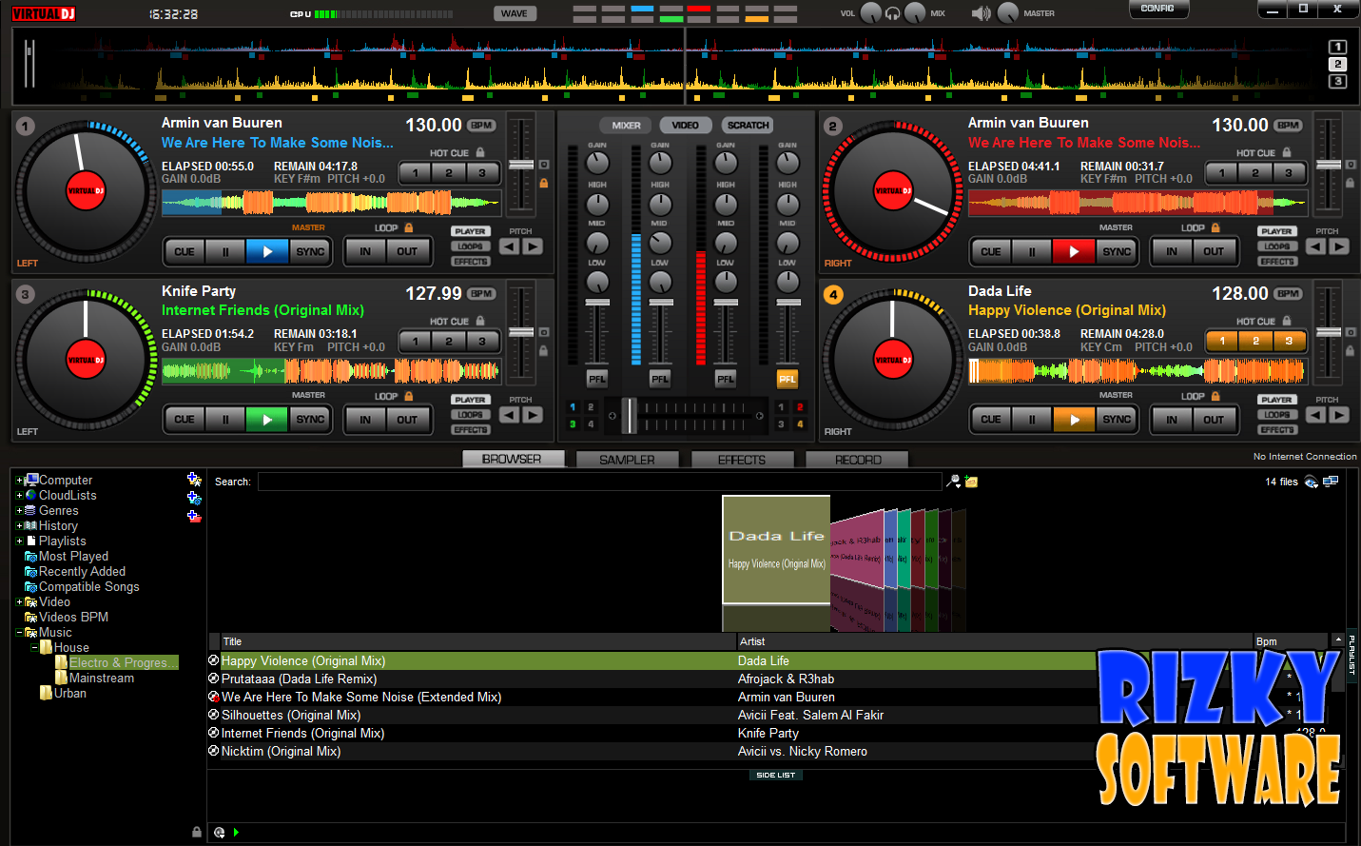
Task: Pause deck 2 playback
Action: pos(1032,252)
